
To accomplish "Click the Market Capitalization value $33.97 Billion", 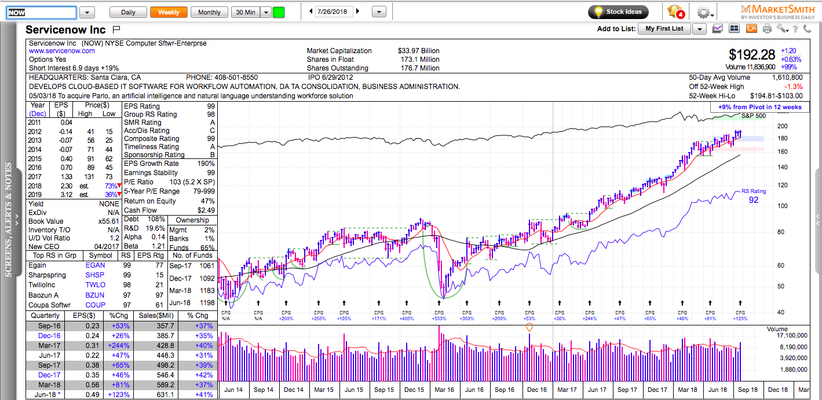I will point(418,51).
